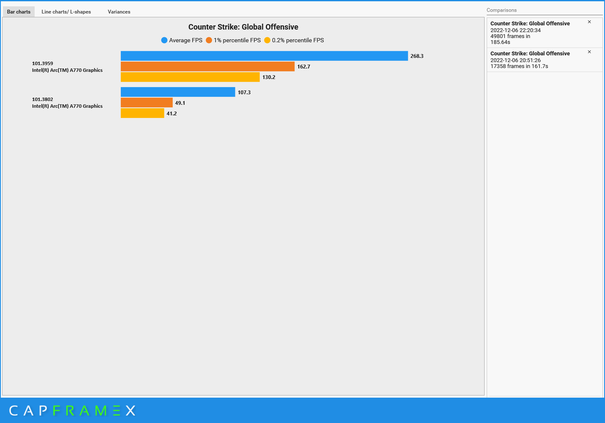The width and height of the screenshot is (605, 423).
Task: Click the orange 1% percentile legend dot
Action: tap(209, 40)
